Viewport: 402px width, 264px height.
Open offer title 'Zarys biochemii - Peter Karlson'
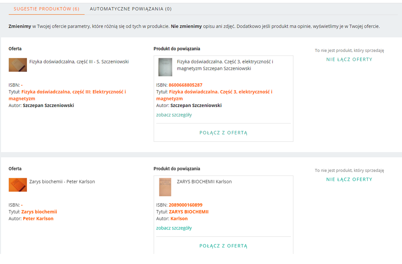tap(62, 181)
